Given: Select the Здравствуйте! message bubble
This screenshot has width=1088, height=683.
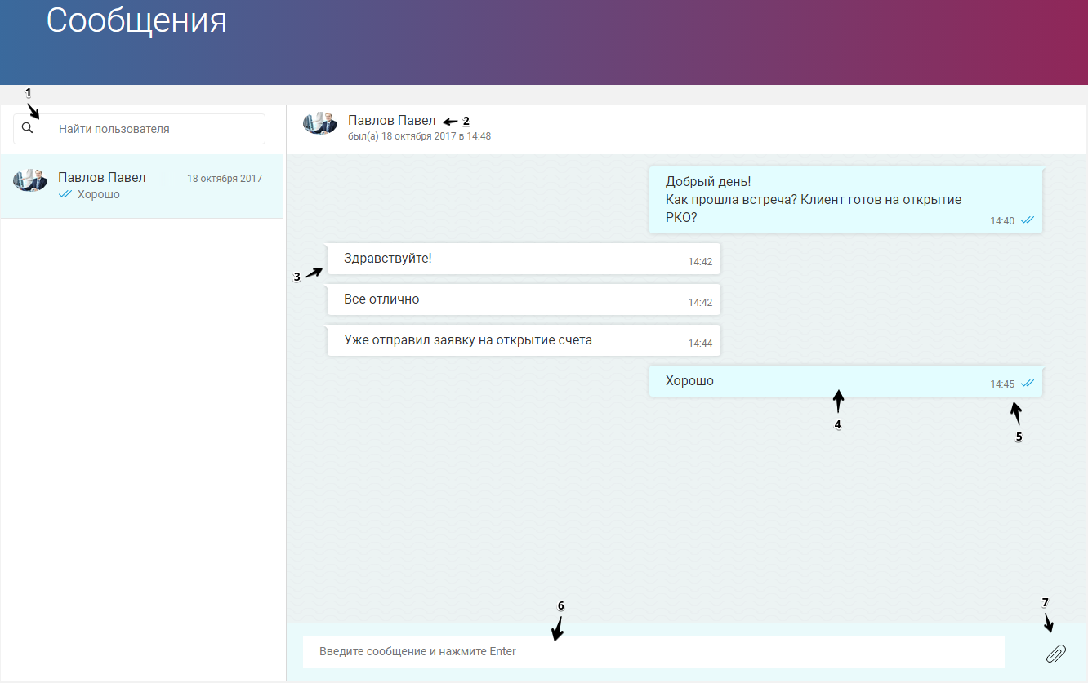Looking at the screenshot, I should pos(524,259).
